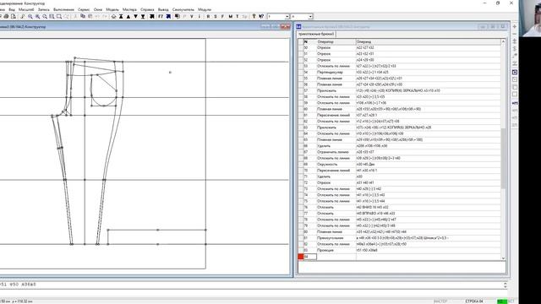
Task: Open the Масштаб menu
Action: click(x=26, y=9)
